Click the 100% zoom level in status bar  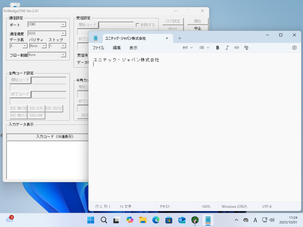206,206
